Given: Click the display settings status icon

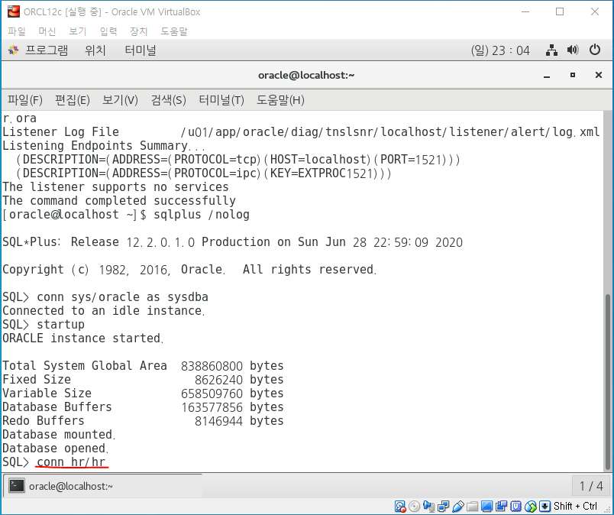Looking at the screenshot, I should pyautogui.click(x=486, y=507).
